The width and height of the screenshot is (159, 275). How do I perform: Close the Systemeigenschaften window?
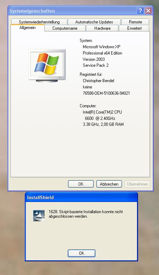(x=148, y=11)
